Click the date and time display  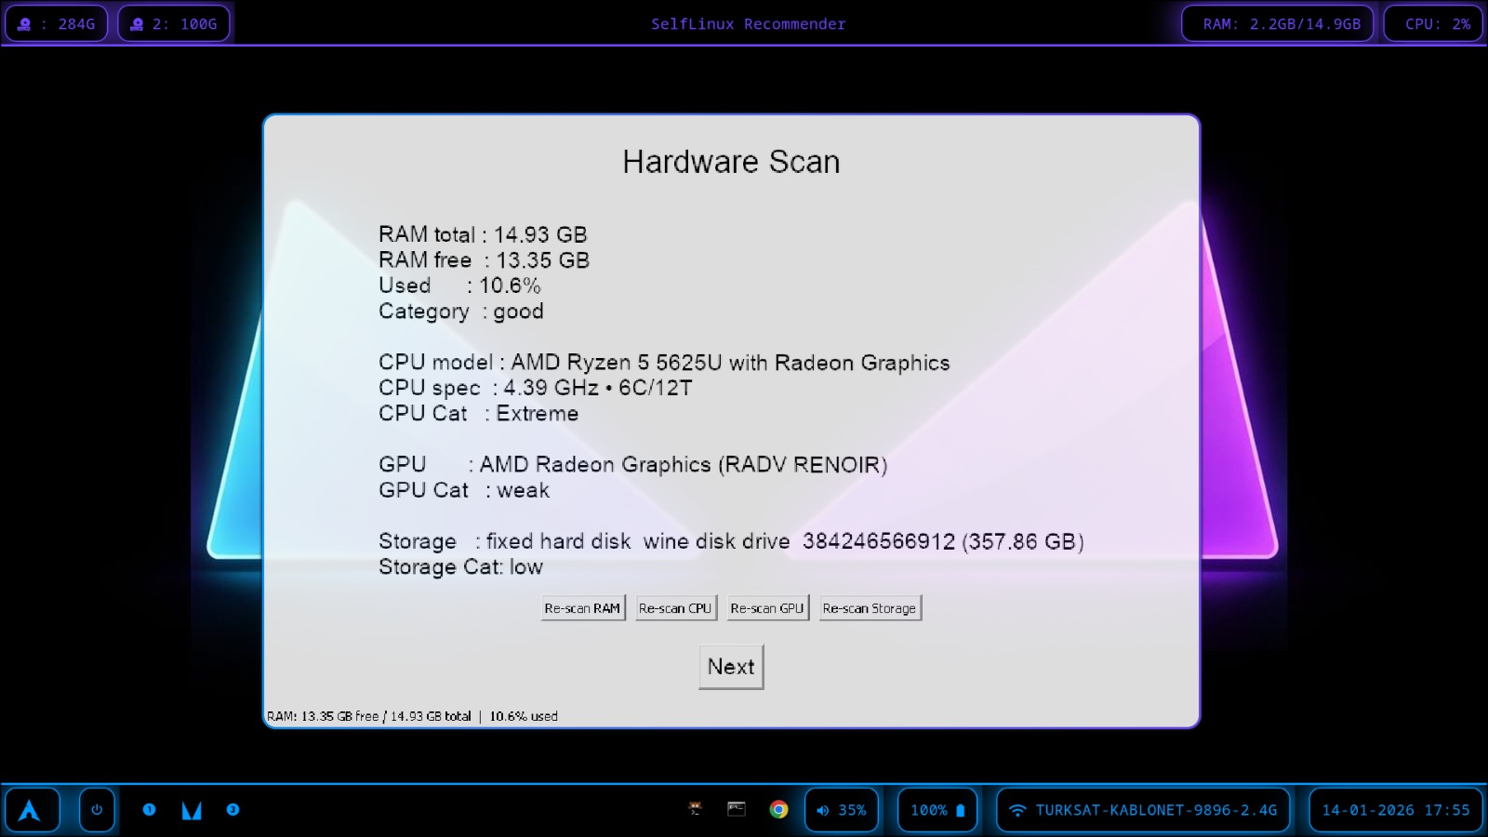(1393, 809)
